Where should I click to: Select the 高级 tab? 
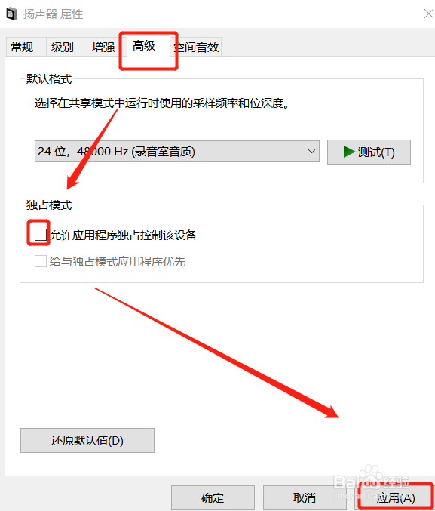click(x=149, y=46)
